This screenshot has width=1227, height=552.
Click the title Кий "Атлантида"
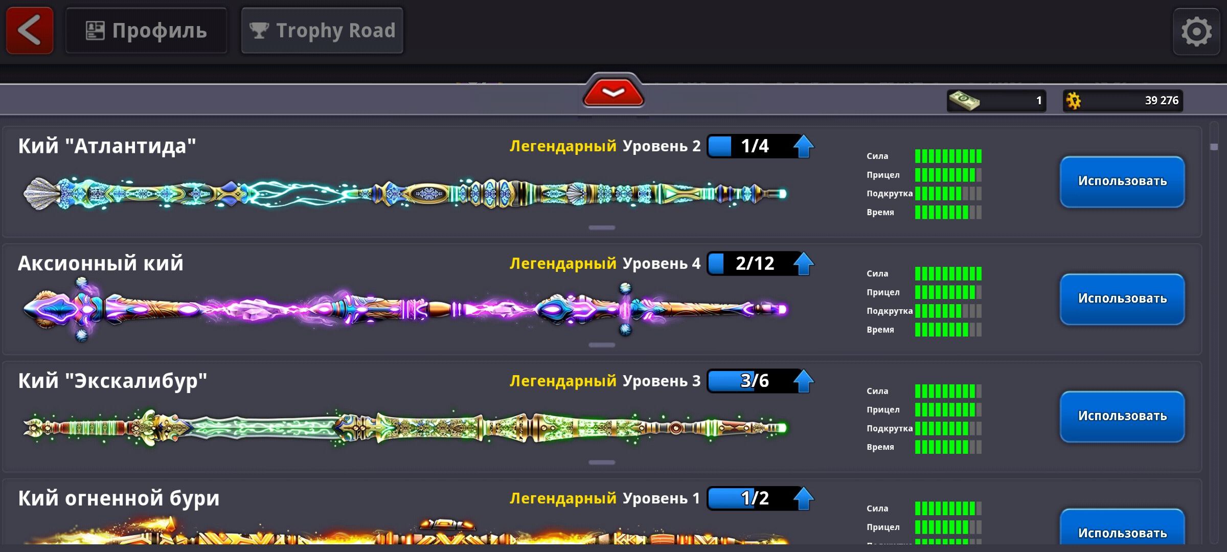[107, 146]
